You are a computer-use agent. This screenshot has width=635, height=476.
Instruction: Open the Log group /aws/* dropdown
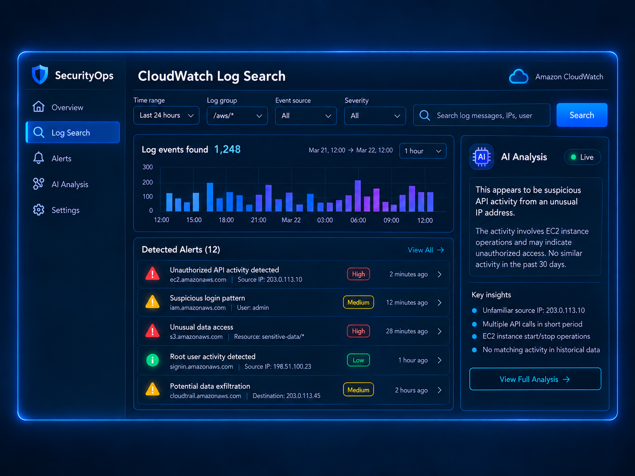(237, 116)
